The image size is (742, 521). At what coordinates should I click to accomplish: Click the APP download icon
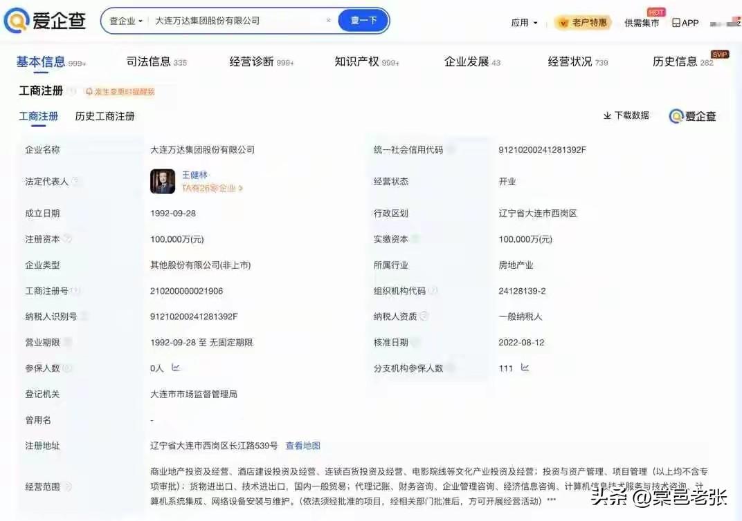pos(685,23)
